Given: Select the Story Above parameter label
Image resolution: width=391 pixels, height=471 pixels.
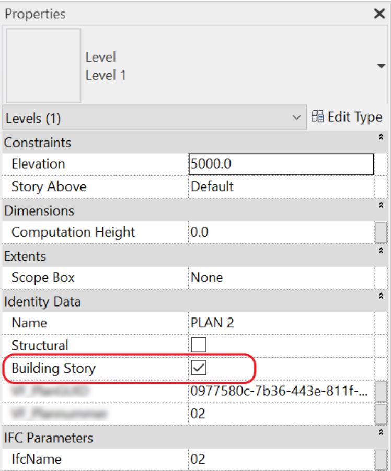Looking at the screenshot, I should point(49,187).
